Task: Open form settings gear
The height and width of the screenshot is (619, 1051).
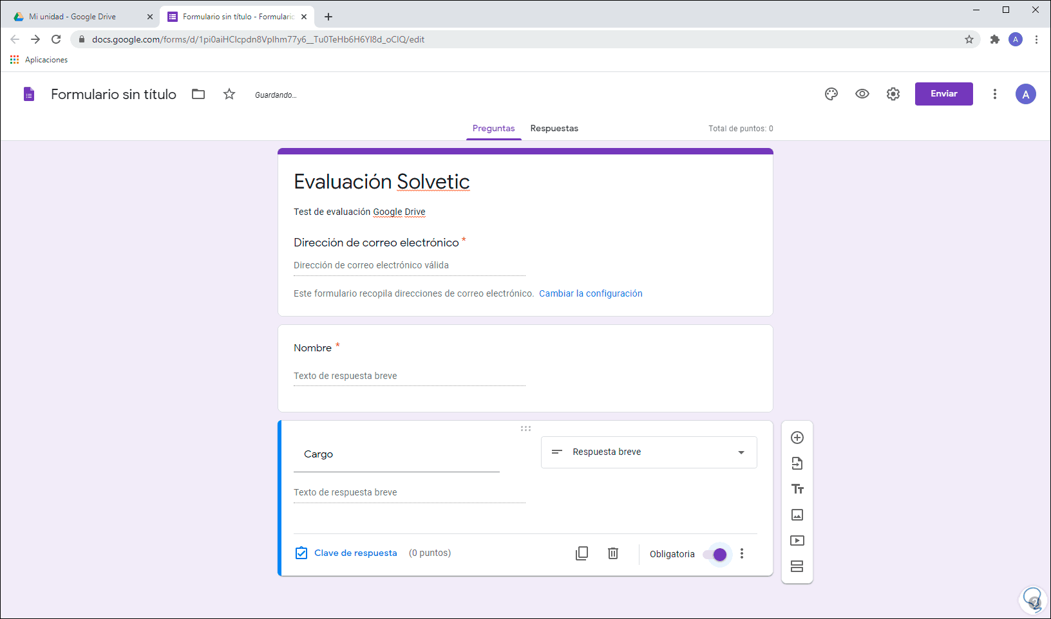Action: pyautogui.click(x=893, y=94)
